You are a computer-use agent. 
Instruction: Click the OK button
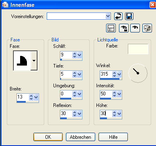[x=48, y=137]
